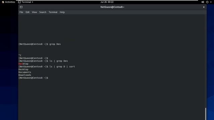
Task: Open the File menu
Action: [21, 12]
